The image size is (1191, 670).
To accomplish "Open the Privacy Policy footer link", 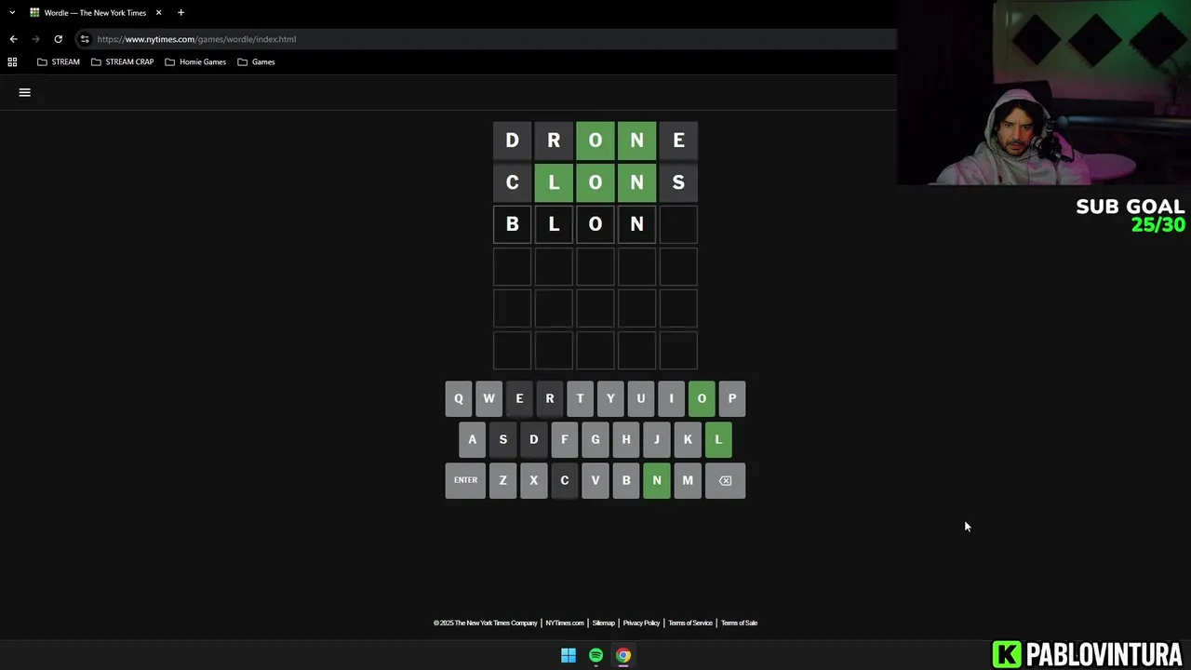I will (641, 623).
